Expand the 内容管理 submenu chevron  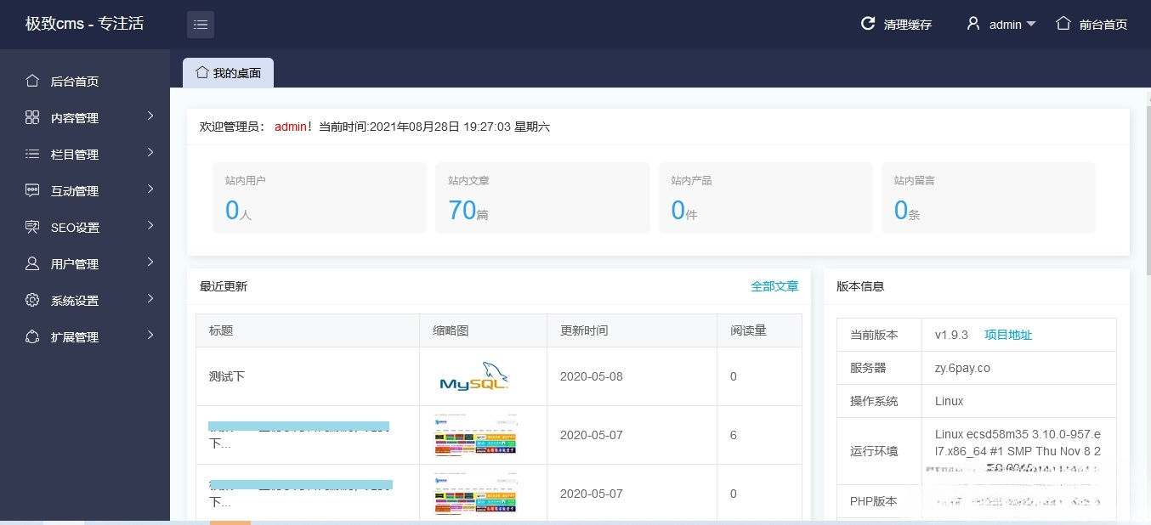(151, 117)
